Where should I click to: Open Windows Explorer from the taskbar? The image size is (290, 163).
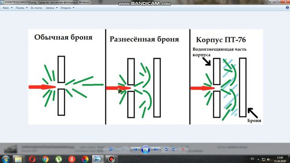pyautogui.click(x=18, y=159)
